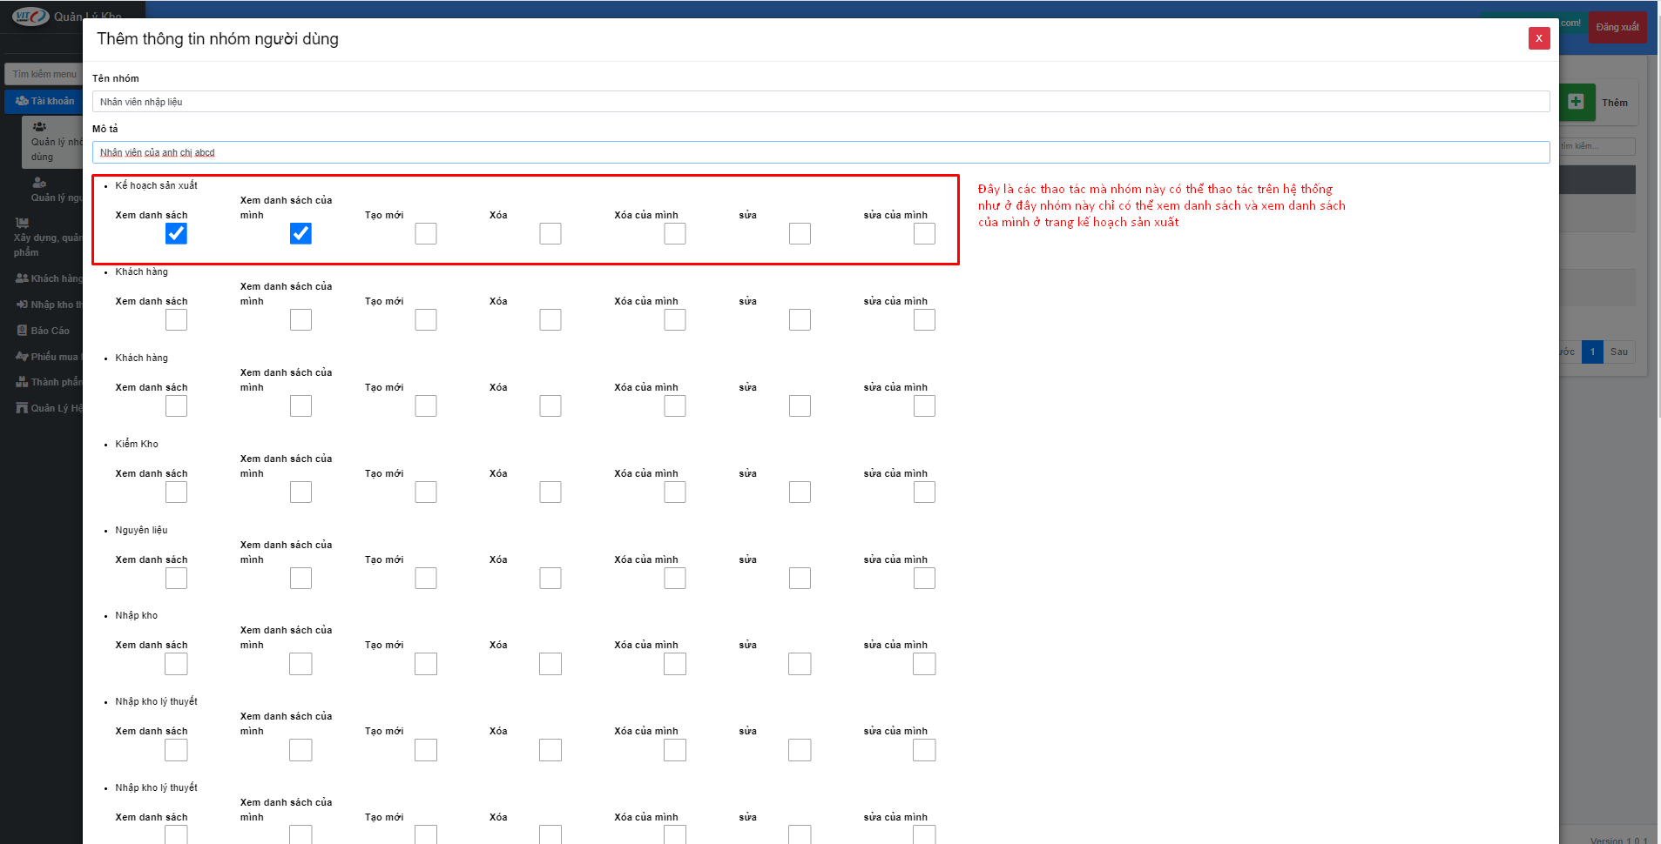Click the Mô tả description field
1661x844 pixels.
tap(820, 152)
